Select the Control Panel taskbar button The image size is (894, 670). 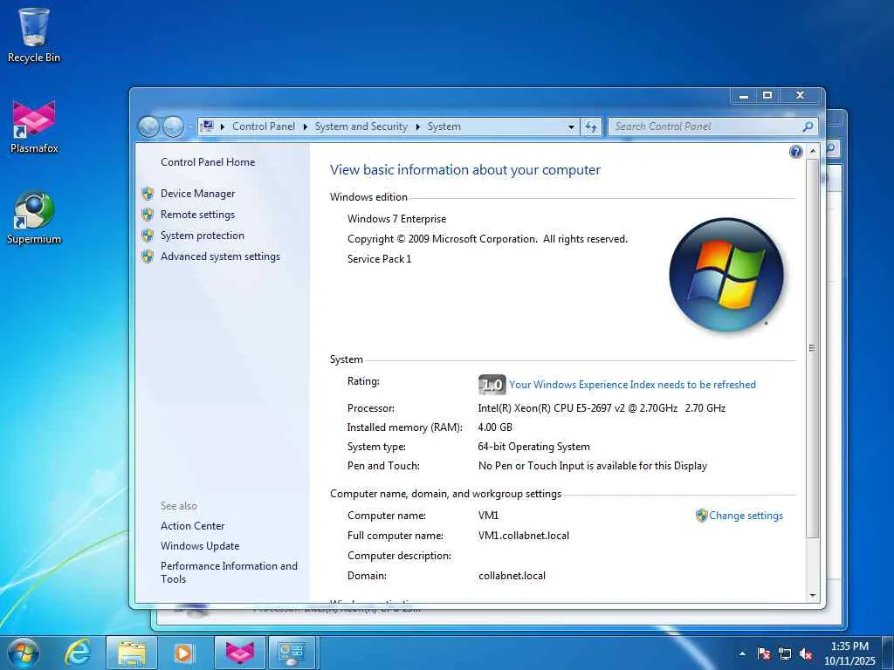coord(292,653)
